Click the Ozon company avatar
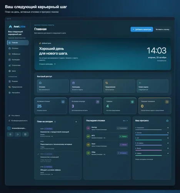This screenshot has width=180, height=193. tap(88, 145)
